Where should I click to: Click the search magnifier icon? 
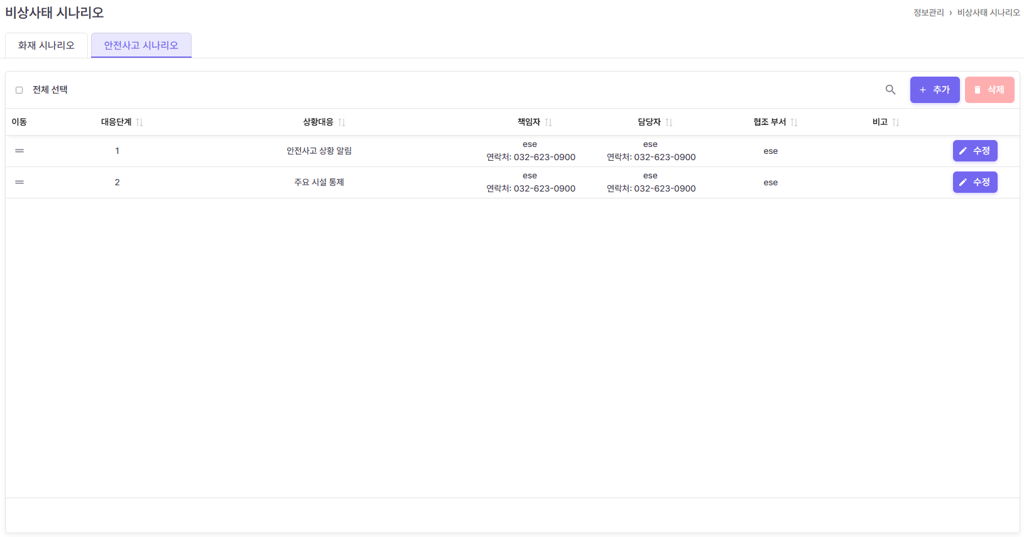(x=890, y=90)
